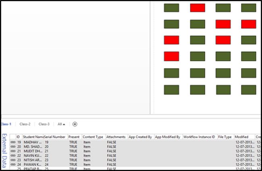Image resolution: width=262 pixels, height=171 pixels.
Task: Click the link icon for MADHAV row
Action: pyautogui.click(x=13, y=142)
